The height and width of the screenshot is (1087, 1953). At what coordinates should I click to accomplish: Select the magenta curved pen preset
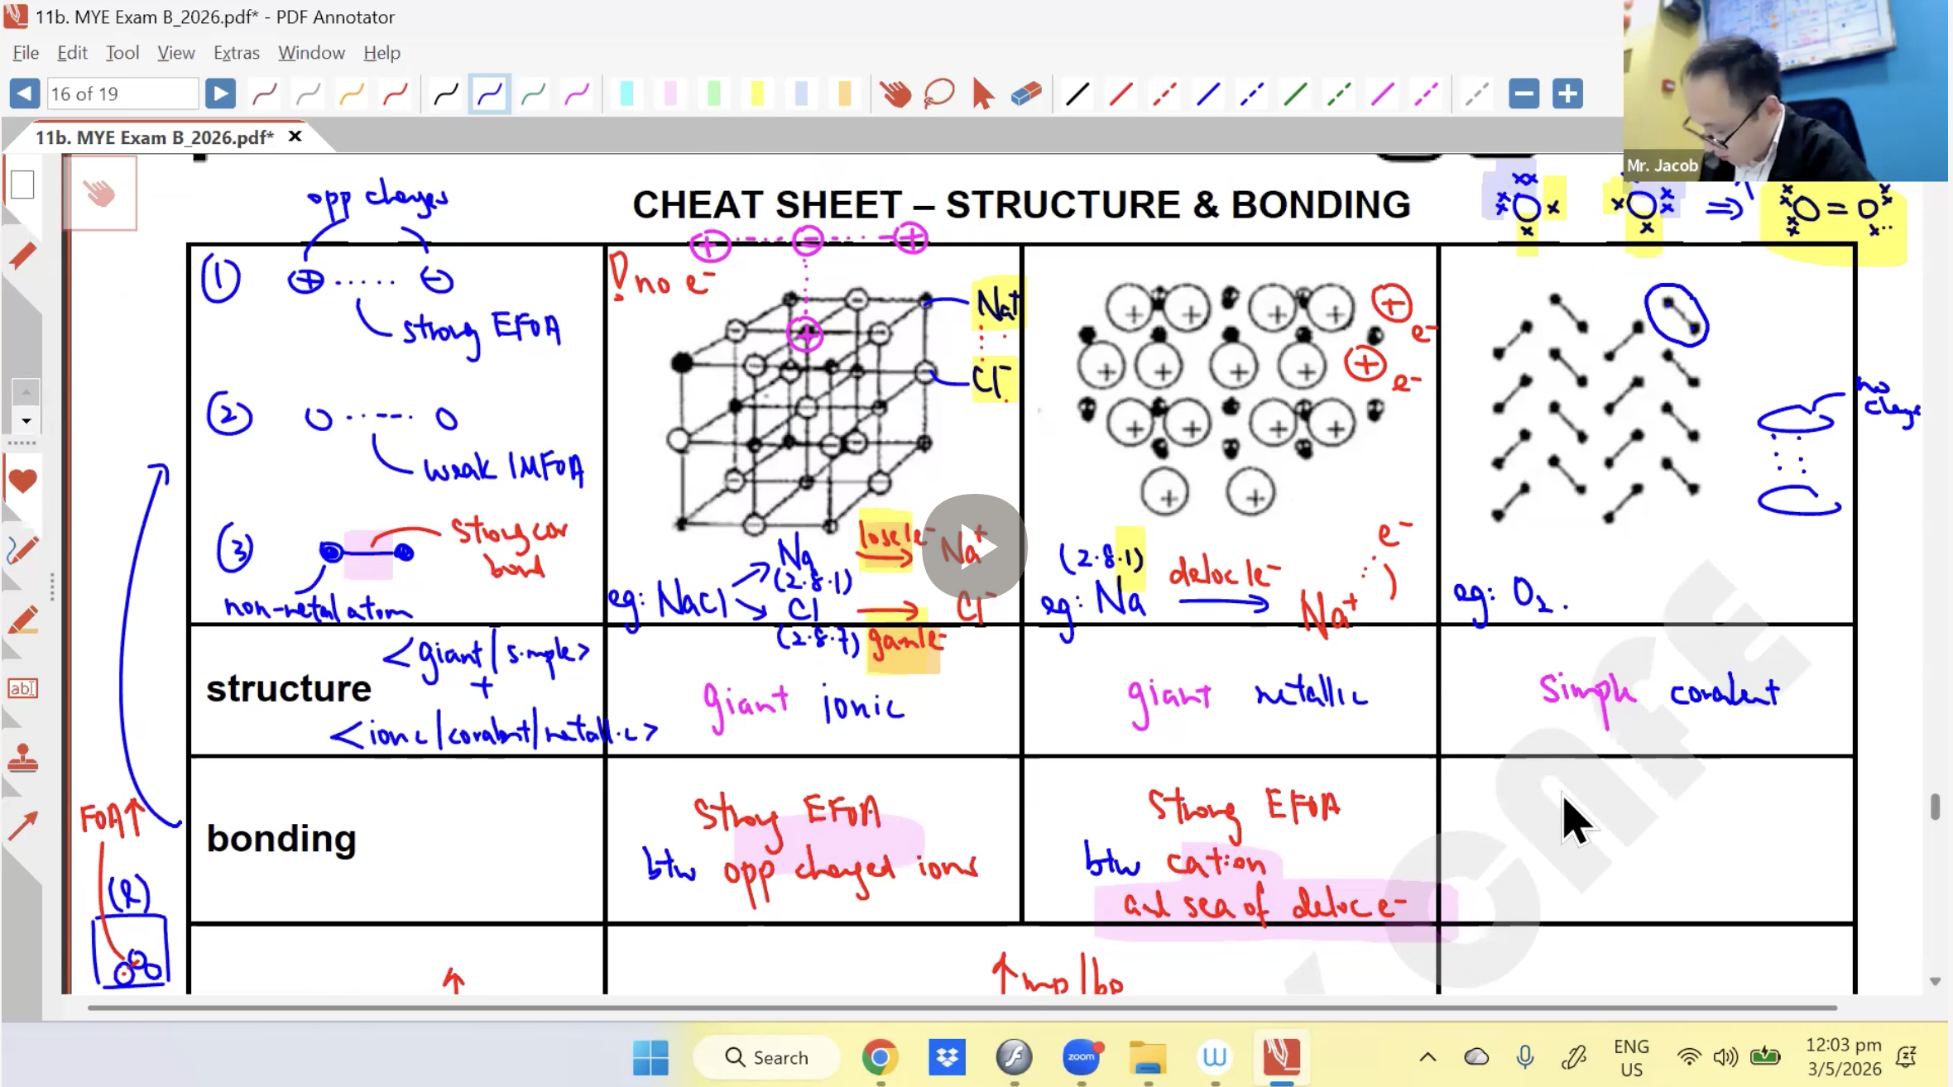click(577, 93)
